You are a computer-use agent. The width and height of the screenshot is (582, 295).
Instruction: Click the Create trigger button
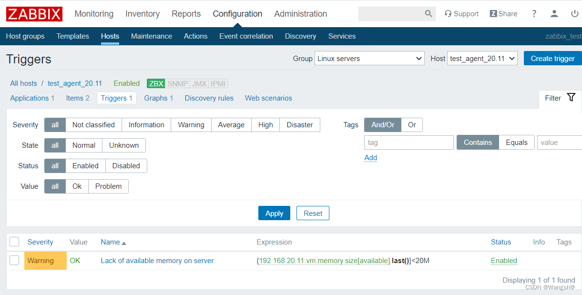553,59
